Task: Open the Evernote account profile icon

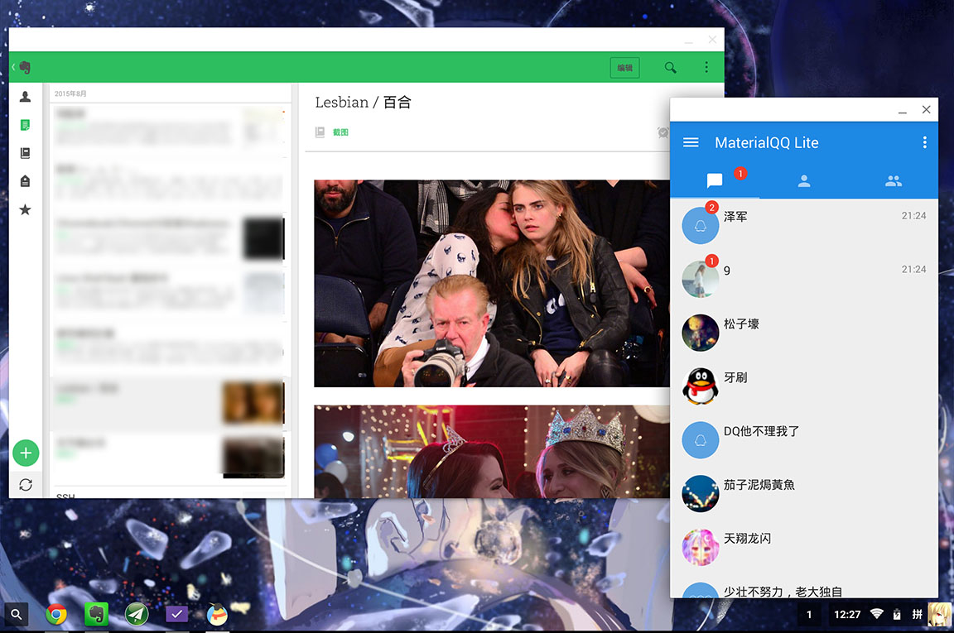Action: (x=25, y=97)
